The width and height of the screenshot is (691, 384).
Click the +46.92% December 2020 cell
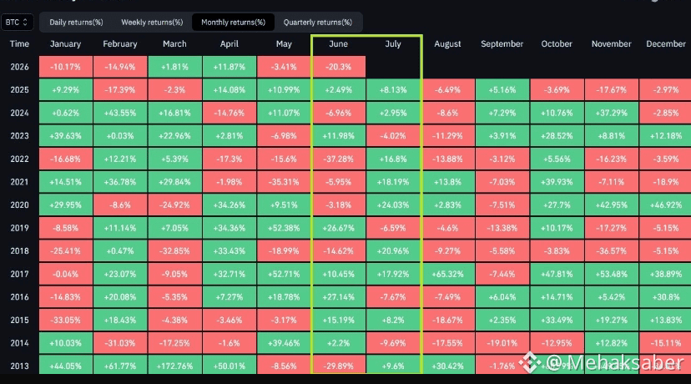(x=665, y=205)
